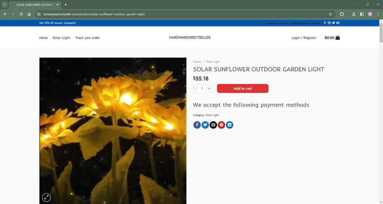Open the Track your order menu
The height and width of the screenshot is (204, 383).
point(87,38)
